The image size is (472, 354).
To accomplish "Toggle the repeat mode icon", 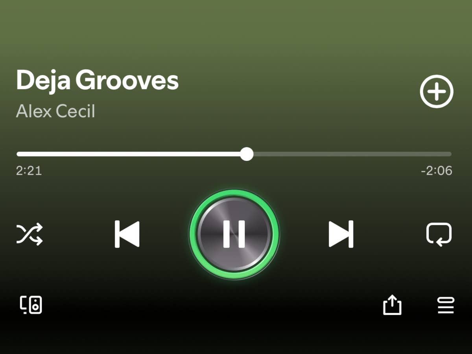I will (439, 235).
